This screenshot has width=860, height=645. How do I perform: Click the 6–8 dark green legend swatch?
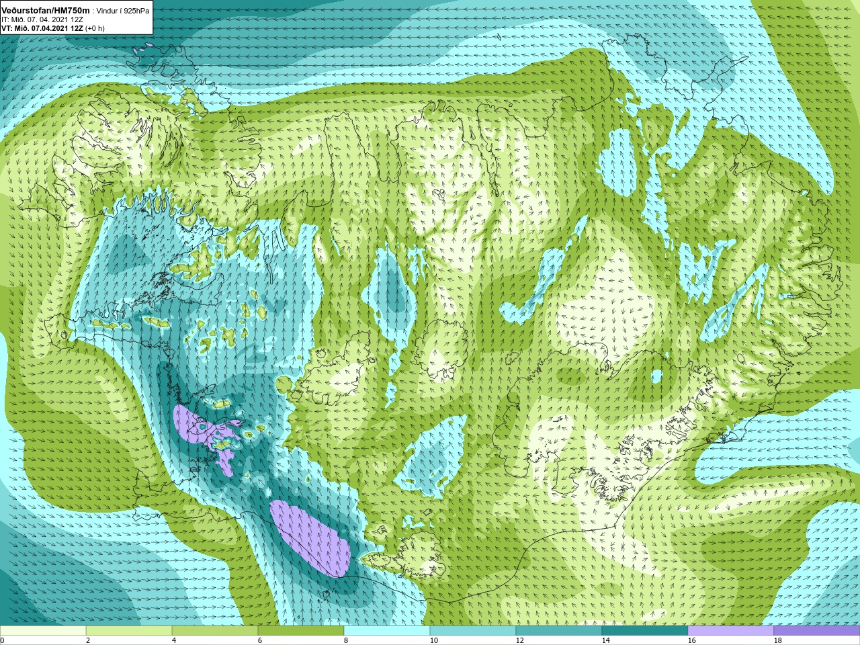coord(301,631)
